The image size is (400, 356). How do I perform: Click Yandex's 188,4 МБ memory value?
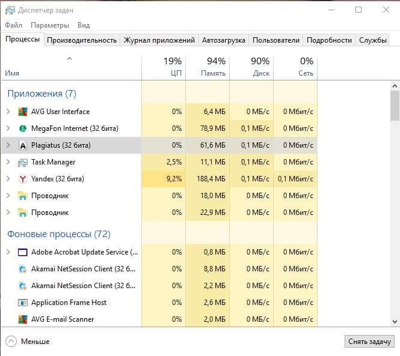pos(211,179)
